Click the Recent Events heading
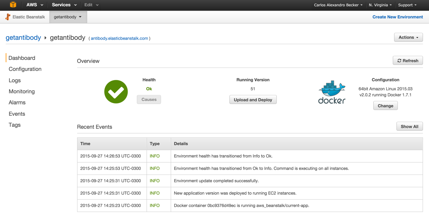The image size is (429, 221). pyautogui.click(x=95, y=127)
